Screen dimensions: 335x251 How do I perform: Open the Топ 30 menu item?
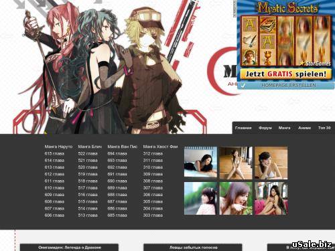click(324, 128)
